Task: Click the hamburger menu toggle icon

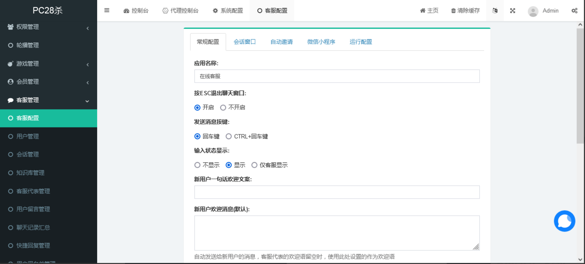Action: [x=107, y=10]
